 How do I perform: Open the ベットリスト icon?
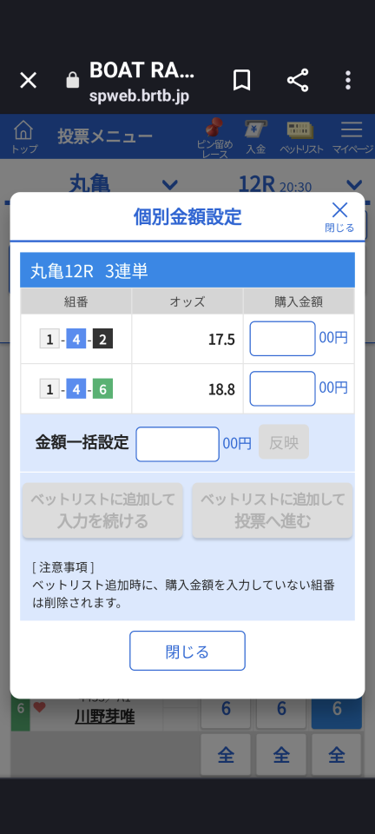point(301,137)
